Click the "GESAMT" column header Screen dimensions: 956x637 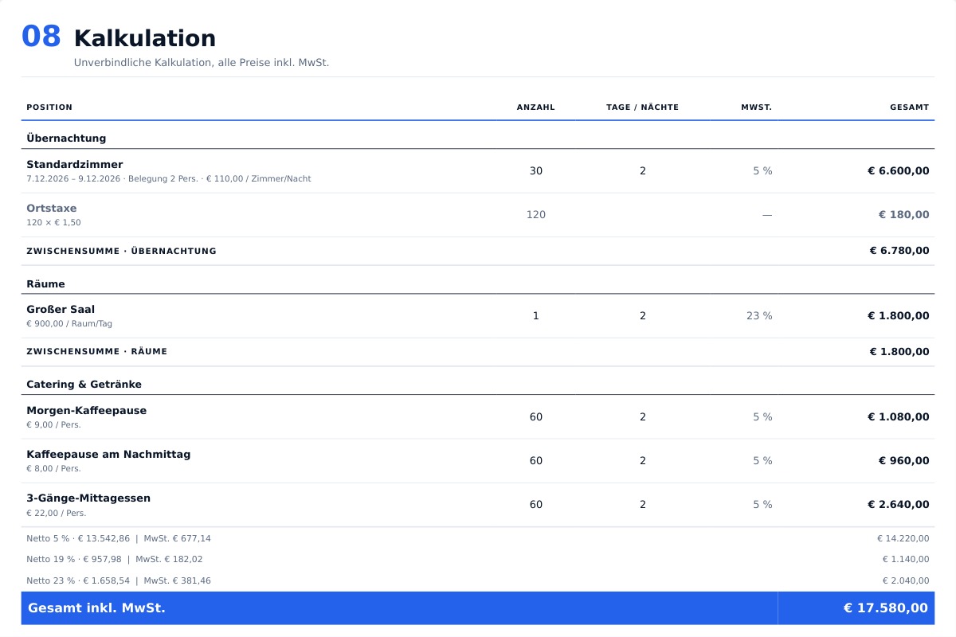[x=910, y=107]
